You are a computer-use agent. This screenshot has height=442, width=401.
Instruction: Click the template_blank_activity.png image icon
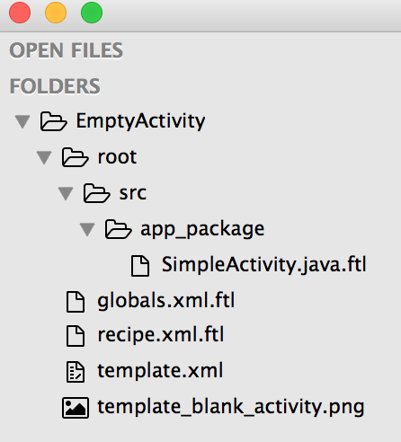click(x=76, y=408)
